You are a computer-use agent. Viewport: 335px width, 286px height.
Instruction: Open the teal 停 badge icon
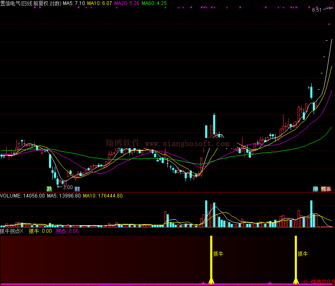click(x=316, y=189)
